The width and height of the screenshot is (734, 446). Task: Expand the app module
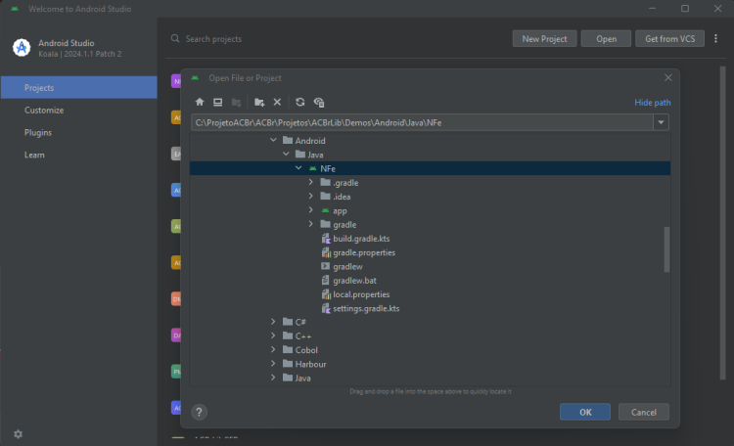click(311, 210)
